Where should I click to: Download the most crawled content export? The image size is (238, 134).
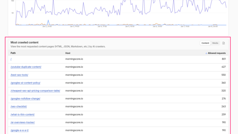(223, 43)
